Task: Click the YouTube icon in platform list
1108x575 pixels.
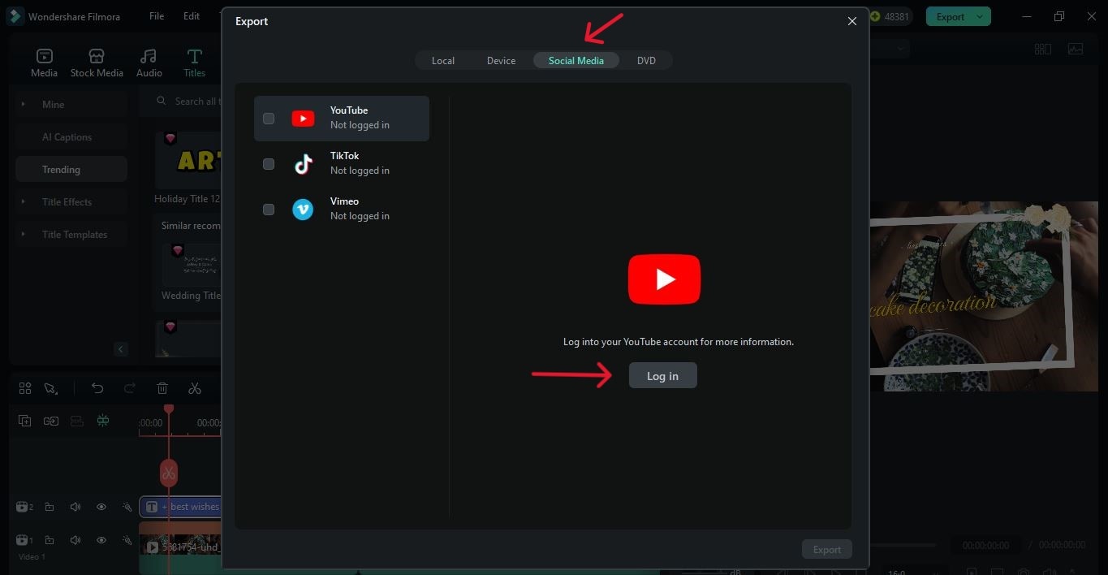Action: point(303,119)
